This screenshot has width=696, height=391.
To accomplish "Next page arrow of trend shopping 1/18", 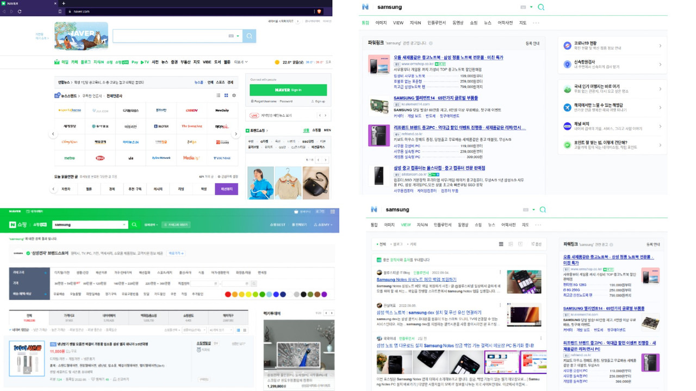I will pos(325,160).
